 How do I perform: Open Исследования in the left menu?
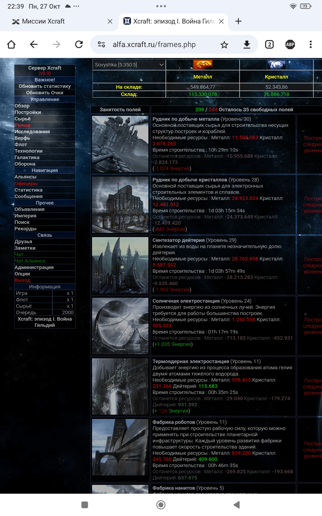pyautogui.click(x=32, y=132)
